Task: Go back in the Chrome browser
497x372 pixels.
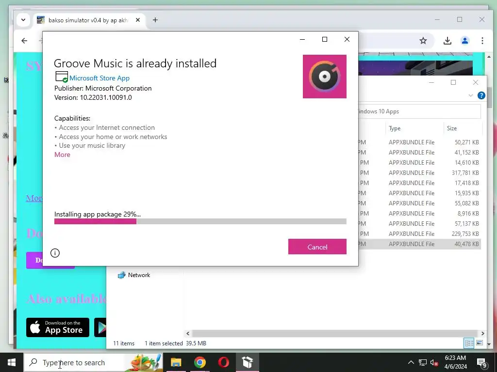Action: 24,41
